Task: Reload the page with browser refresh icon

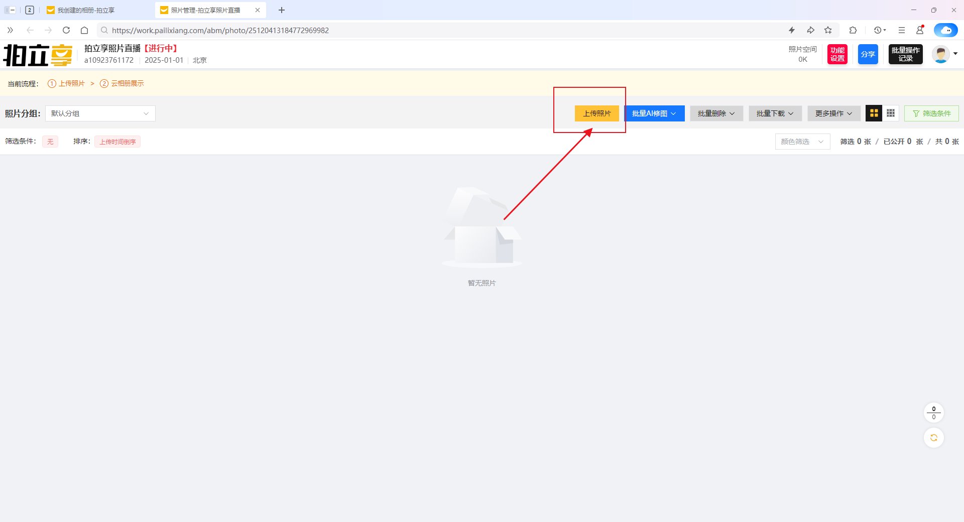Action: click(x=66, y=30)
